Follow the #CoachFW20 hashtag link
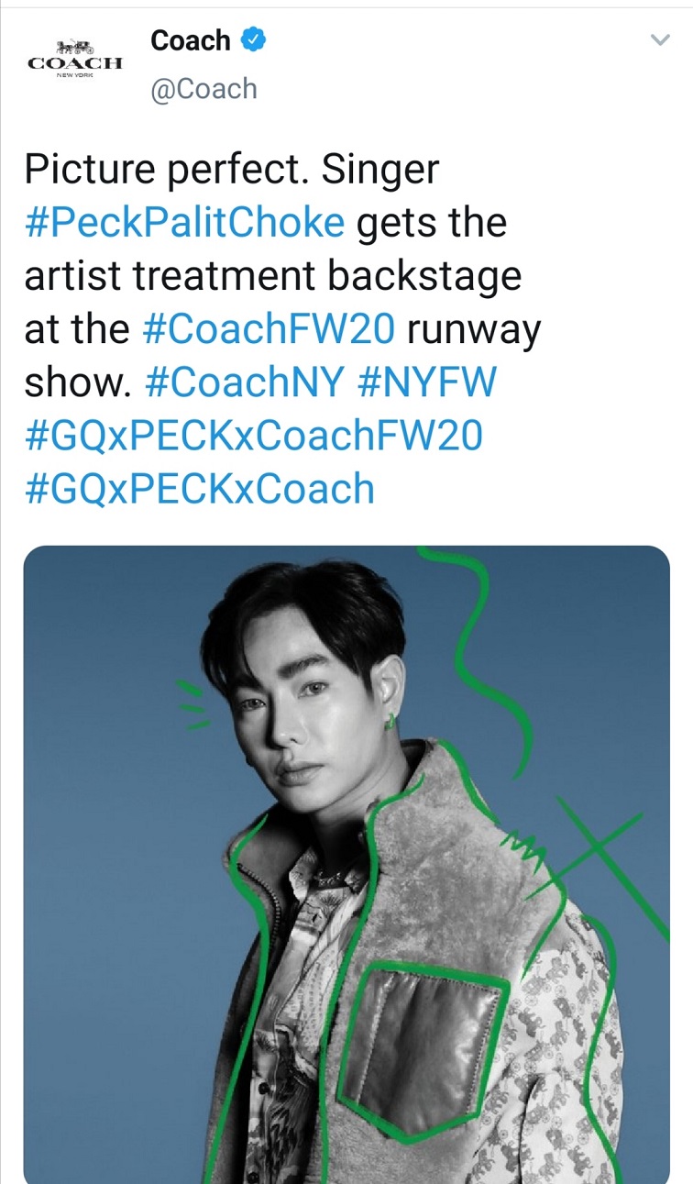This screenshot has height=1184, width=693. pyautogui.click(x=270, y=329)
